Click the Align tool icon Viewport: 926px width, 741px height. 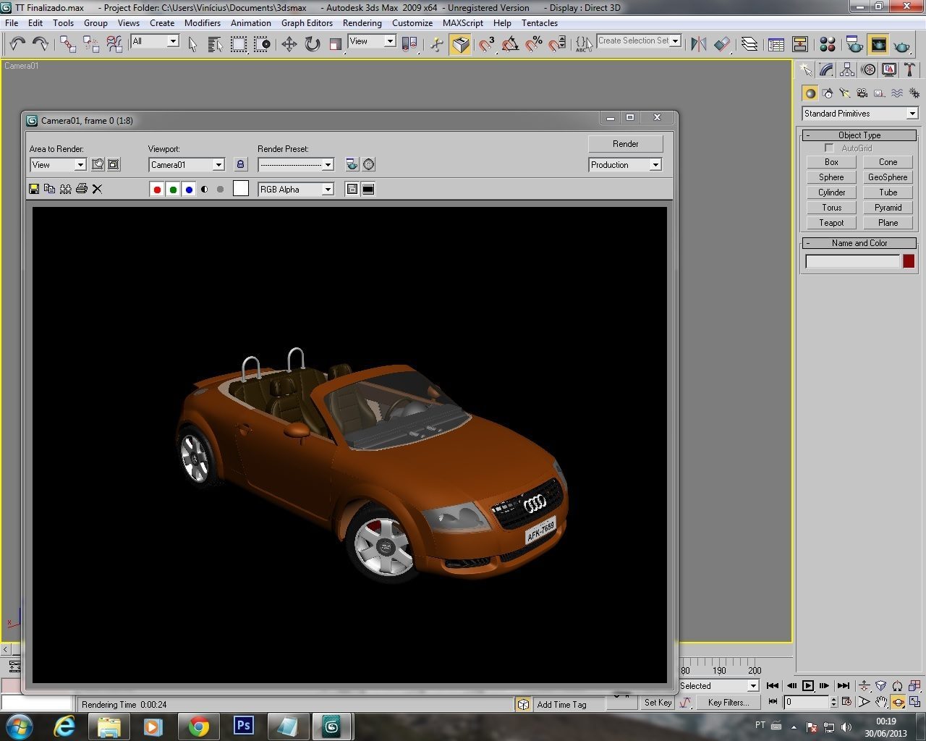tap(721, 44)
